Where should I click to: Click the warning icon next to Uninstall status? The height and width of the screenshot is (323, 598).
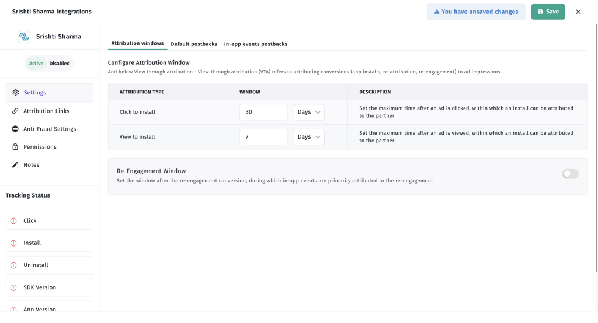coord(14,265)
